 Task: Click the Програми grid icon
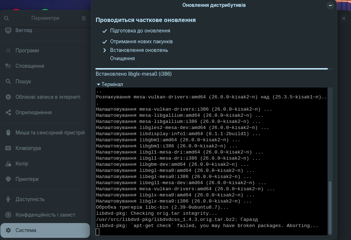tap(8, 50)
